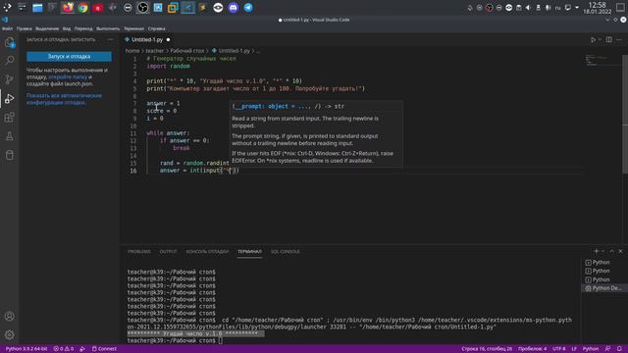The width and height of the screenshot is (628, 353).
Task: Follow the 'откройте папку' link
Action: click(68, 76)
